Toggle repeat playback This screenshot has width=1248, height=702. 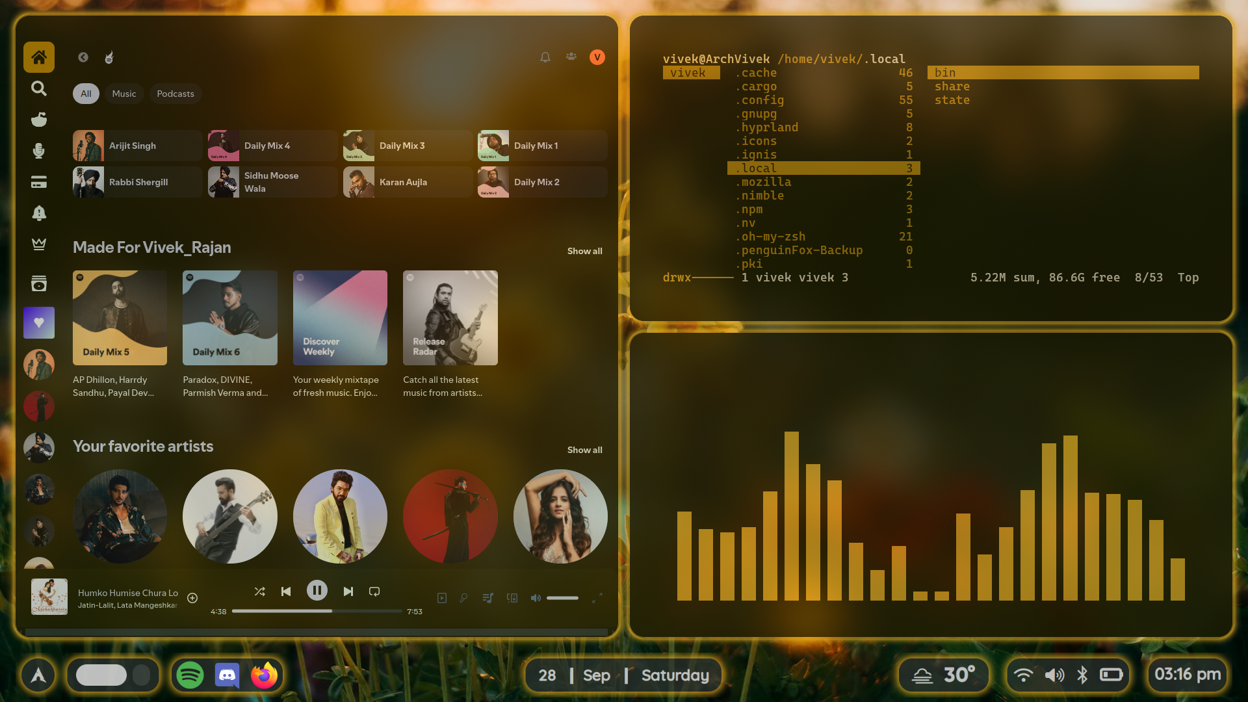point(374,591)
